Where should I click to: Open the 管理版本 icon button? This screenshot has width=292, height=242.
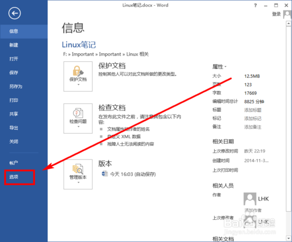(x=78, y=174)
